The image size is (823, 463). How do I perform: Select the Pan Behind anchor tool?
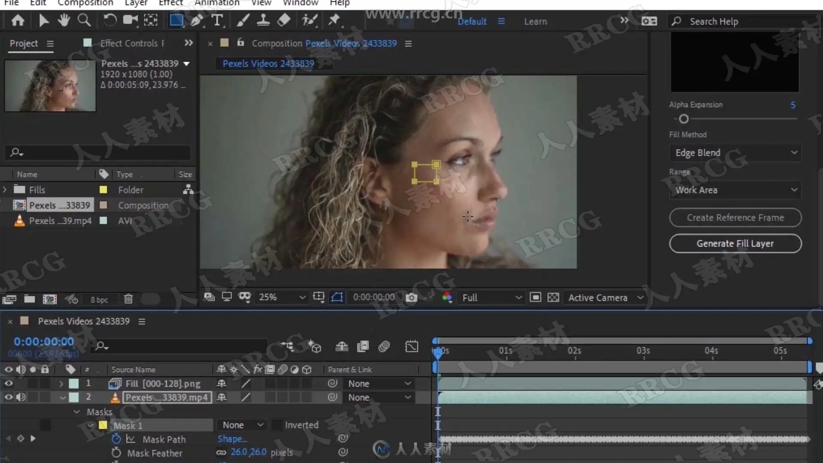150,20
